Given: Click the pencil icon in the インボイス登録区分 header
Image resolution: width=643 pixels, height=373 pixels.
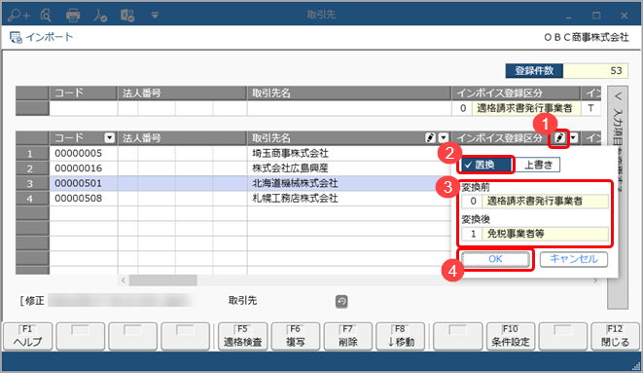Looking at the screenshot, I should click(559, 138).
